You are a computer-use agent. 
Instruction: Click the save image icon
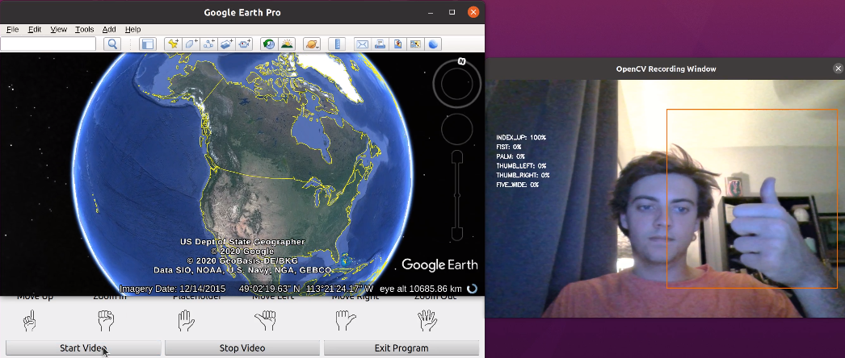tap(397, 44)
